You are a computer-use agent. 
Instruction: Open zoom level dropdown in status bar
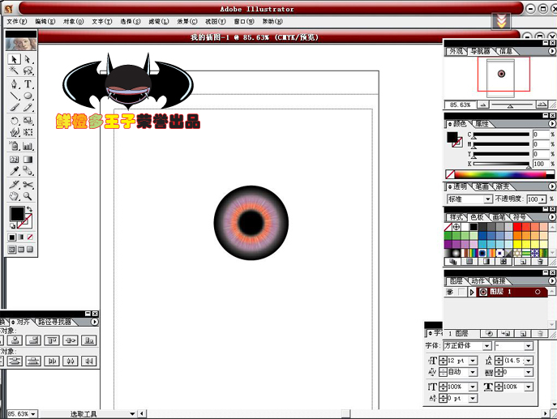pyautogui.click(x=33, y=414)
